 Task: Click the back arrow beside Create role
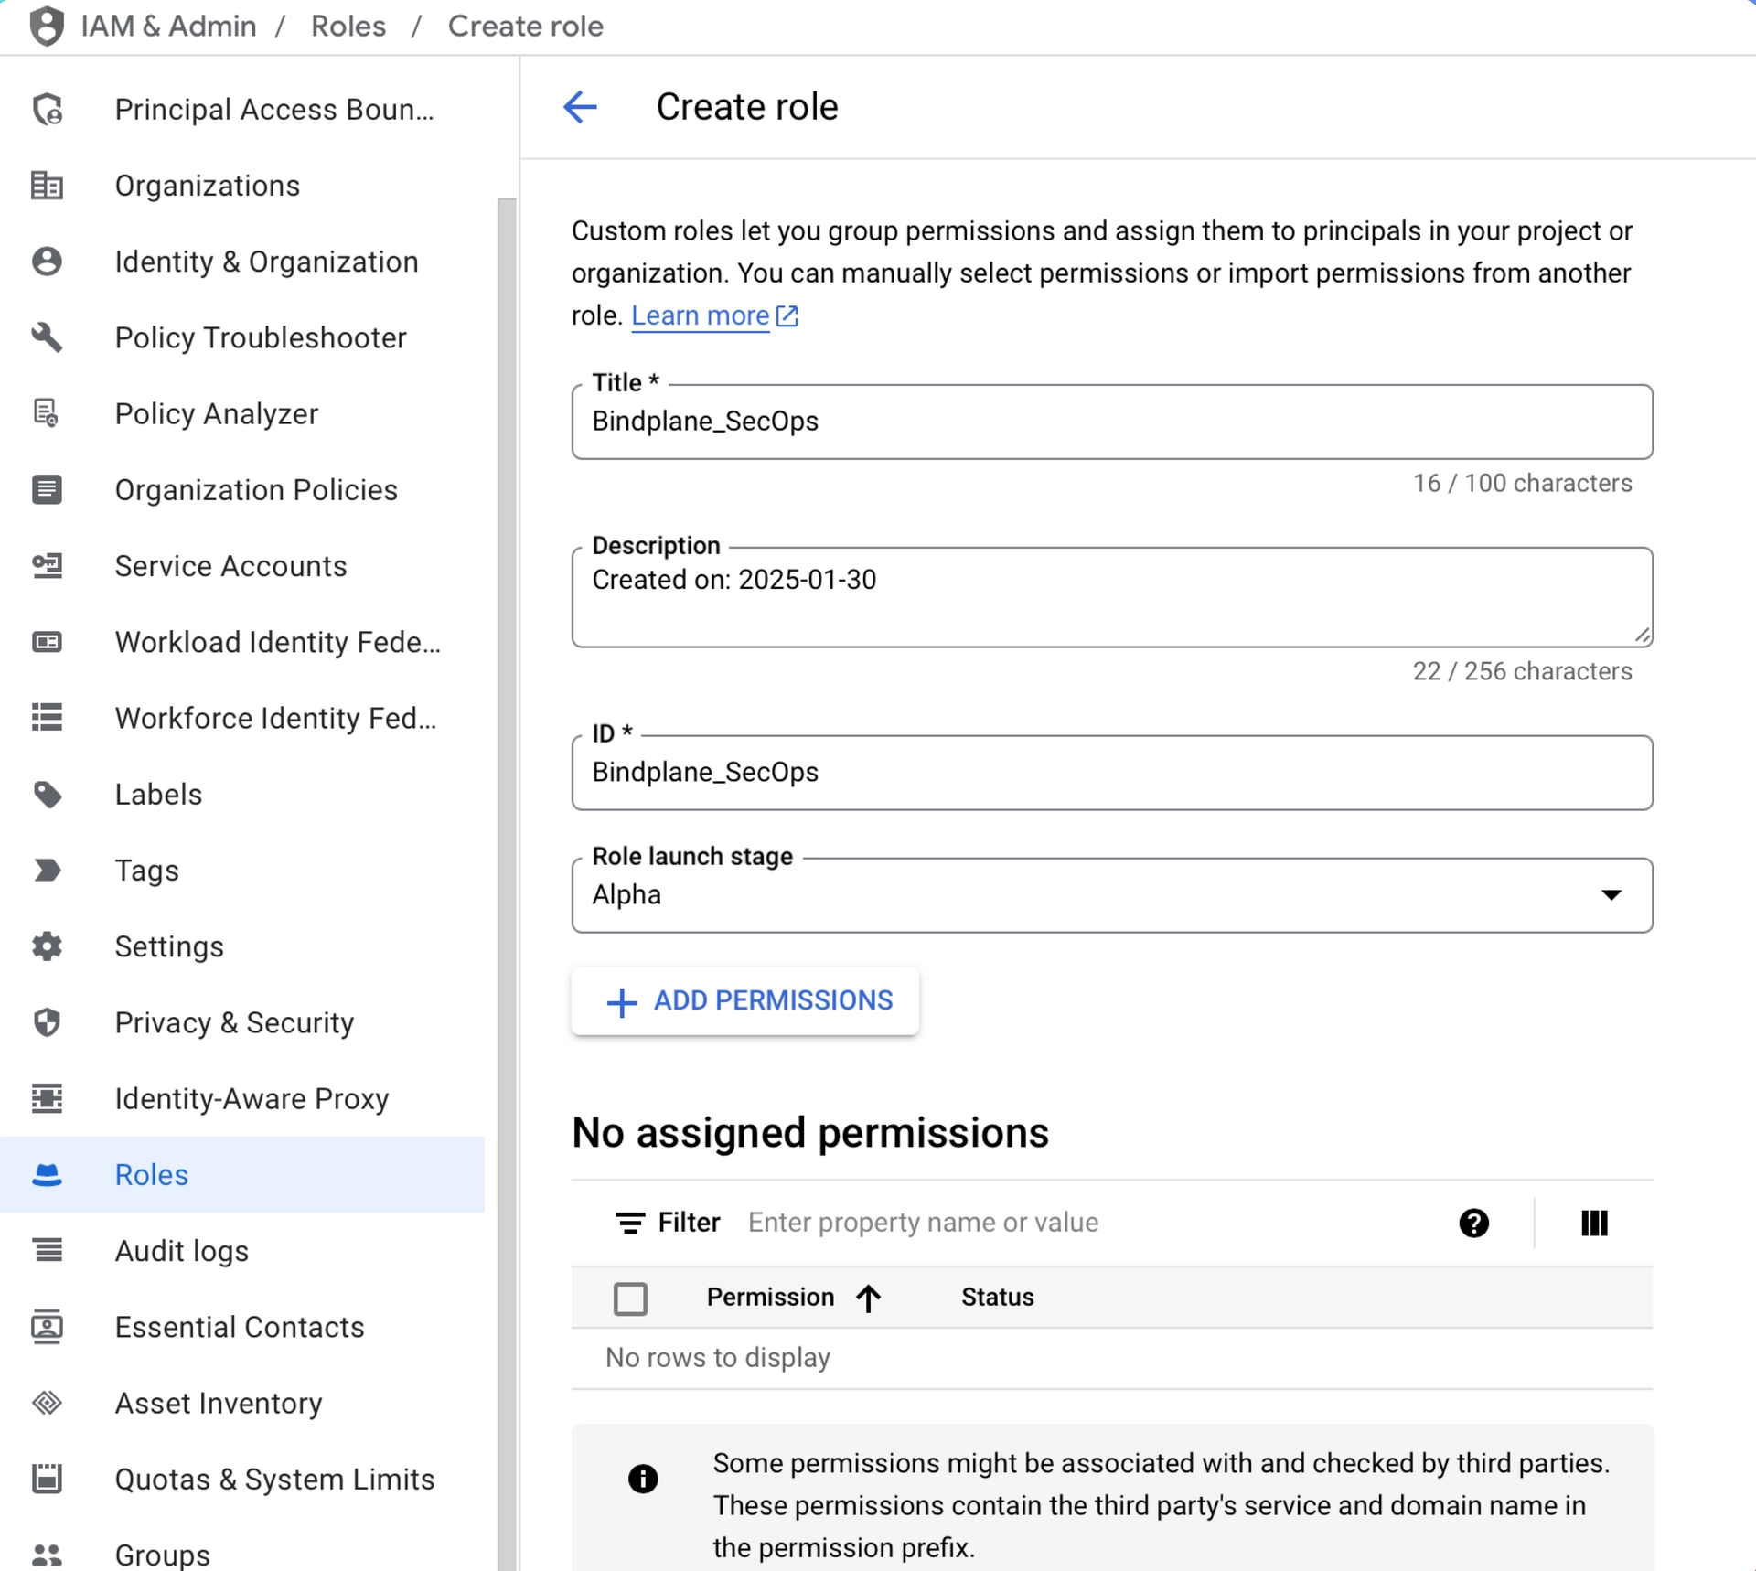581,107
